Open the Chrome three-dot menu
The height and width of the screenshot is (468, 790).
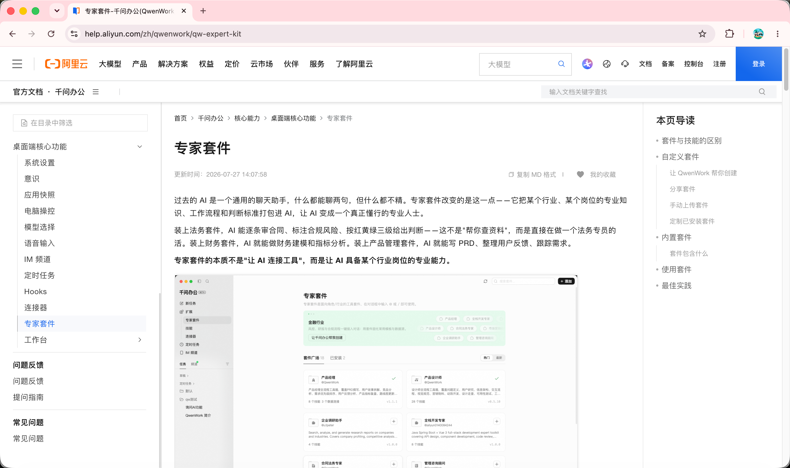pos(777,34)
